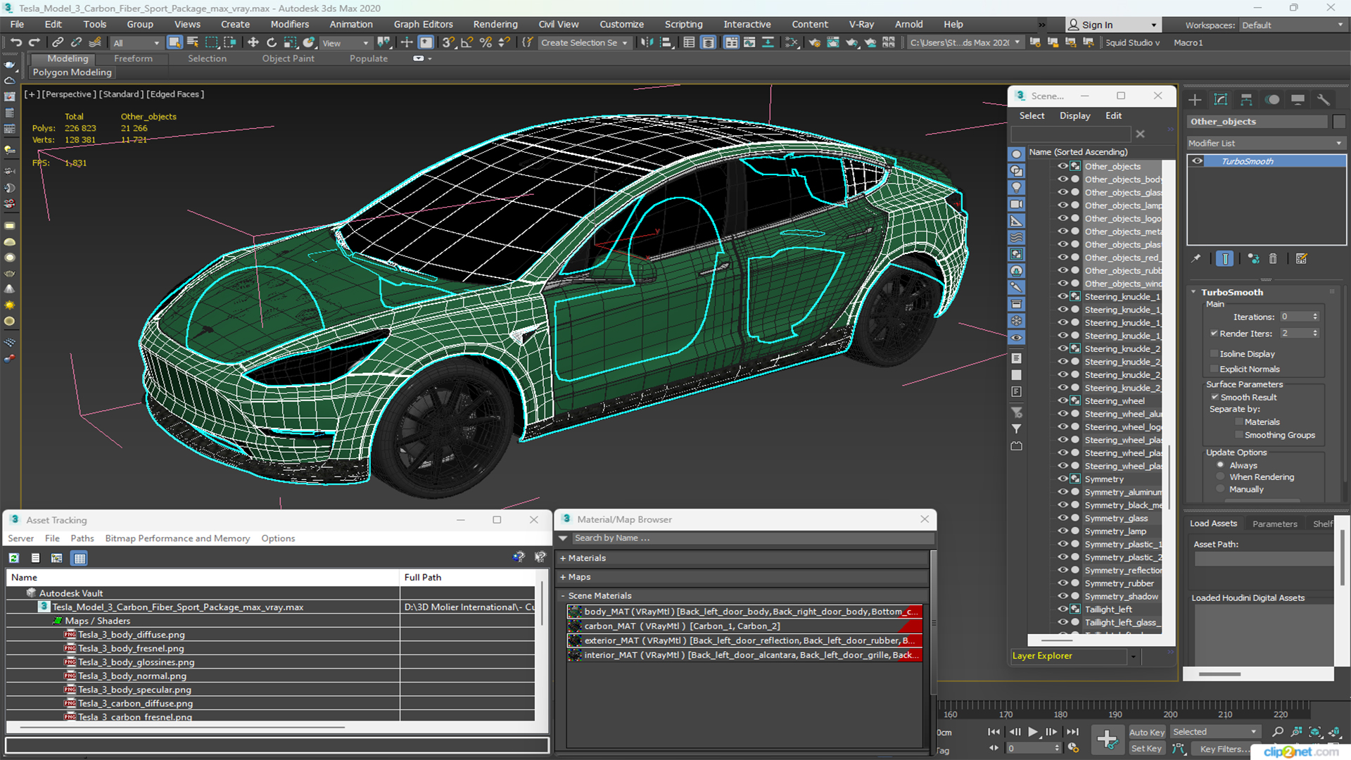
Task: Toggle Display Geometry filter in Scene Explorer
Action: click(1017, 154)
